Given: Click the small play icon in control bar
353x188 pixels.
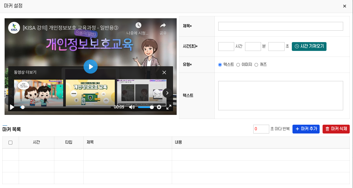Looking at the screenshot, I should pyautogui.click(x=12, y=107).
